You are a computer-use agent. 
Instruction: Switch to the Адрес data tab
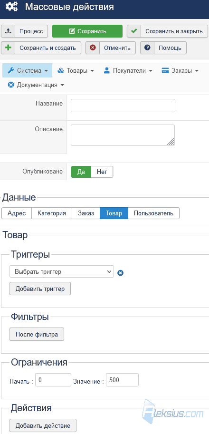pyautogui.click(x=17, y=213)
